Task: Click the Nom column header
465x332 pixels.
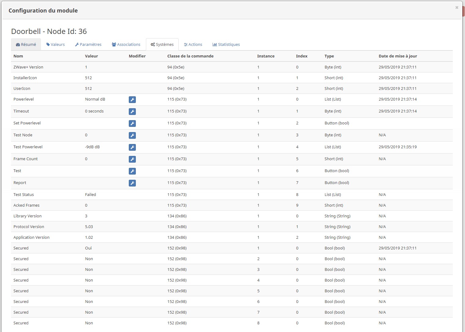Action: click(18, 56)
